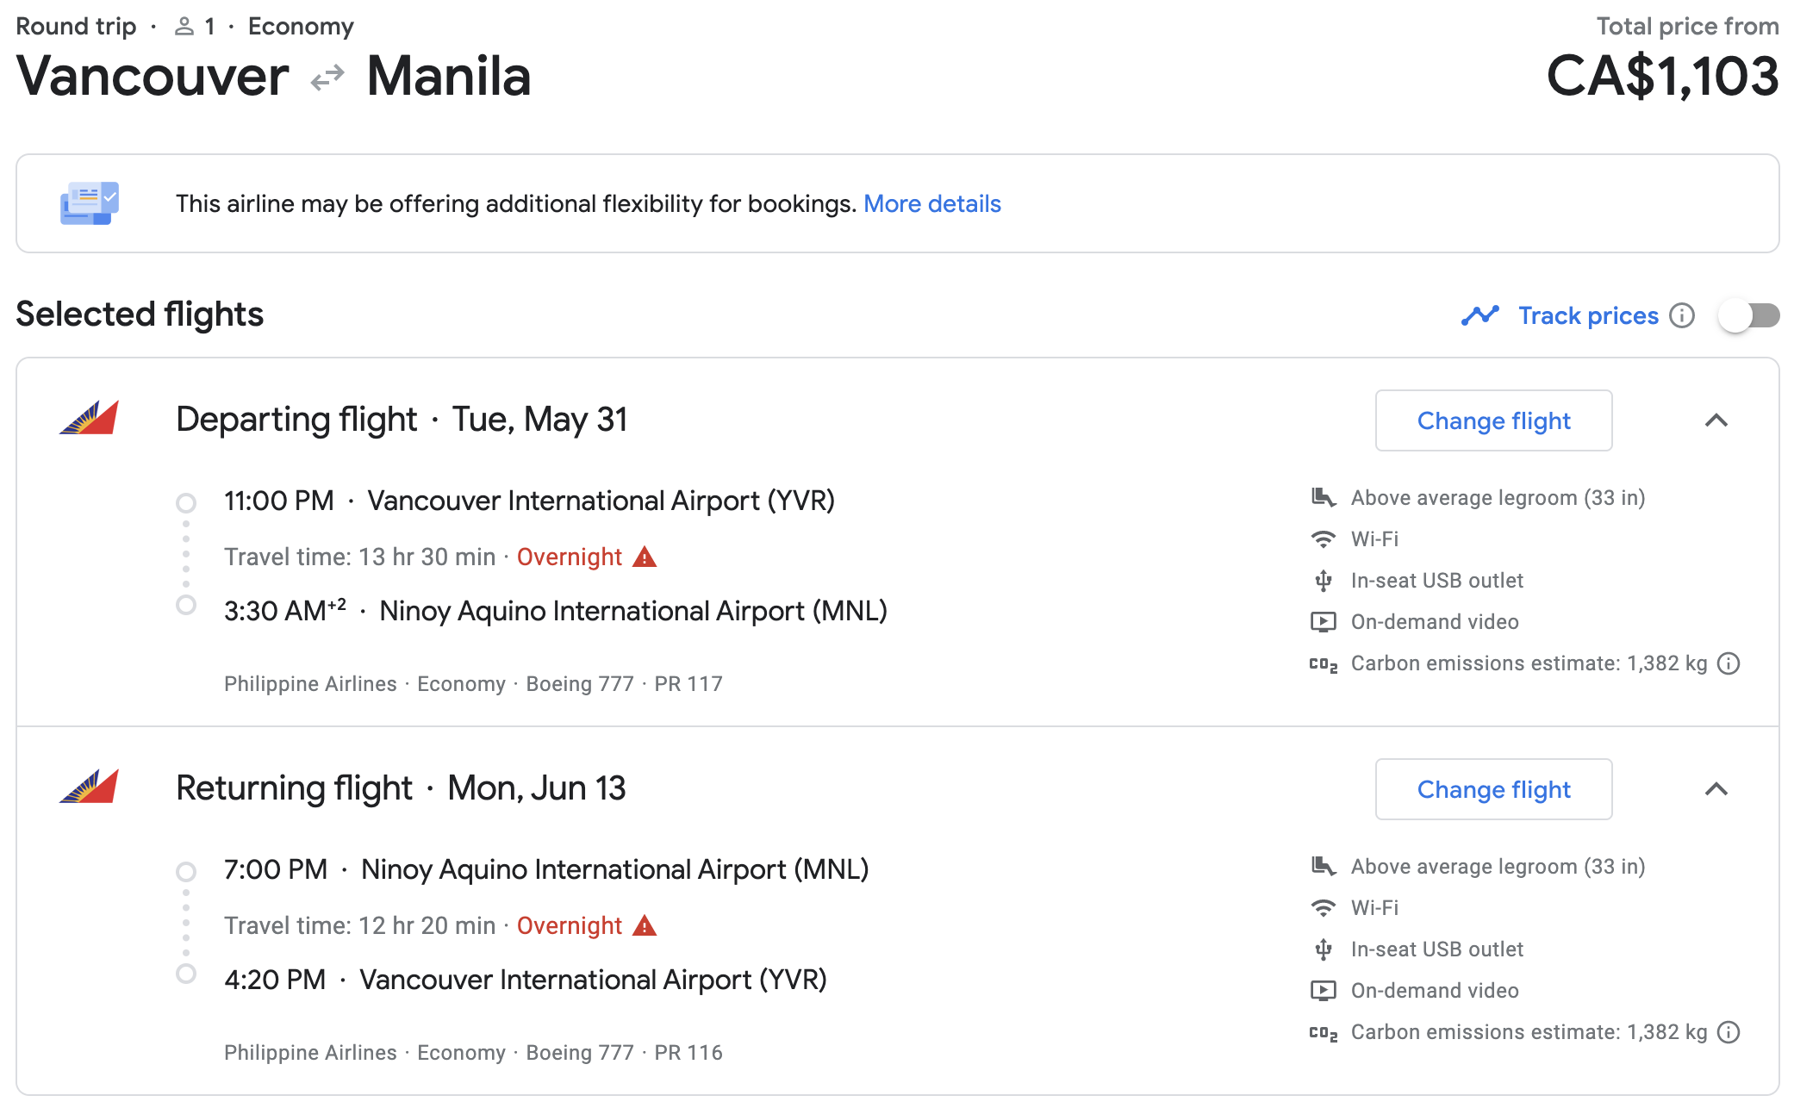Collapse the departing flight details
The height and width of the screenshot is (1108, 1794).
pyautogui.click(x=1716, y=420)
